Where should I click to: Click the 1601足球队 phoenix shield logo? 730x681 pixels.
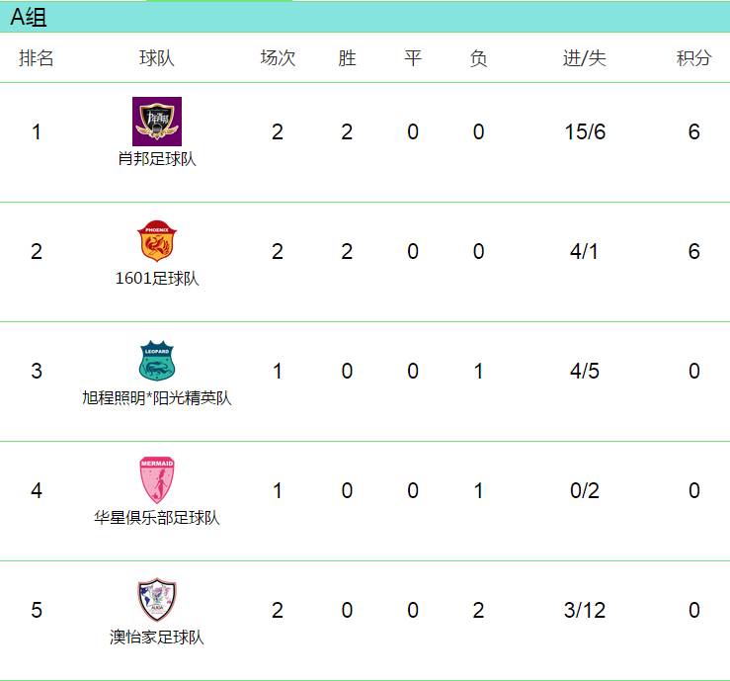pyautogui.click(x=157, y=241)
